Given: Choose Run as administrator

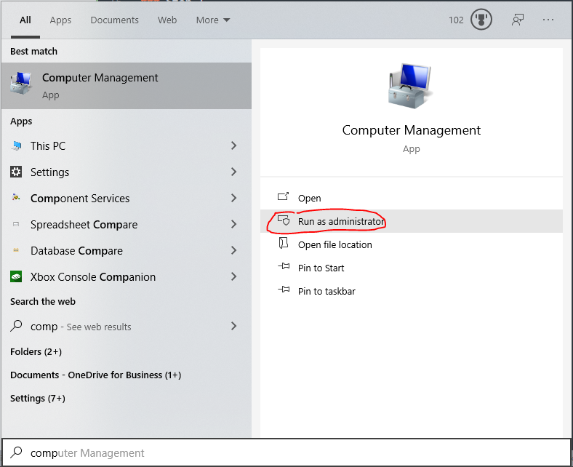Looking at the screenshot, I should 412,221.
